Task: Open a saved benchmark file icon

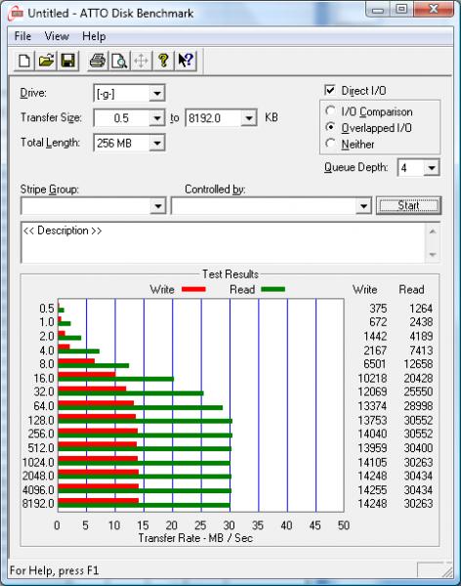Action: [x=46, y=61]
